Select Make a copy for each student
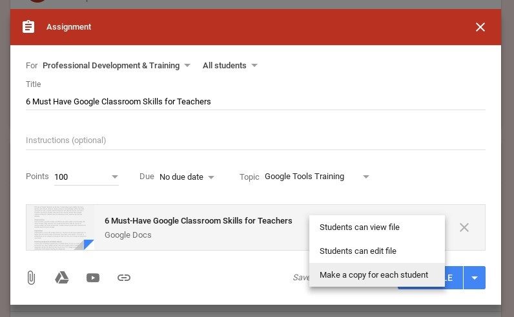Screen dimensions: 514x317 click(x=377, y=275)
